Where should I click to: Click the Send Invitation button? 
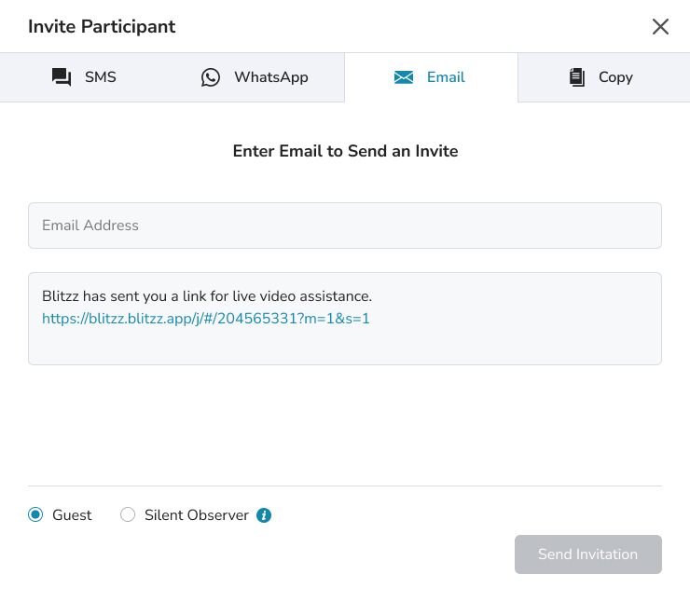(588, 554)
